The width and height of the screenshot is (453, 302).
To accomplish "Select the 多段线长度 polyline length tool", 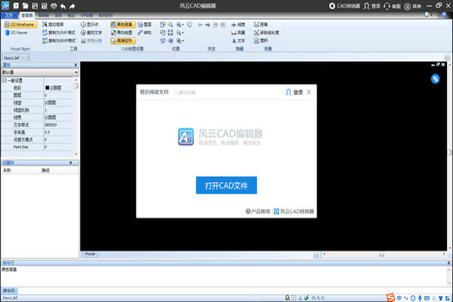I will (267, 32).
